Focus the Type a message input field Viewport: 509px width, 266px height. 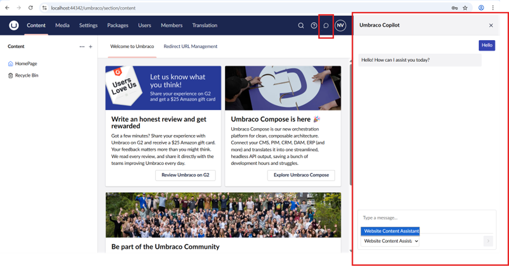[x=427, y=218]
